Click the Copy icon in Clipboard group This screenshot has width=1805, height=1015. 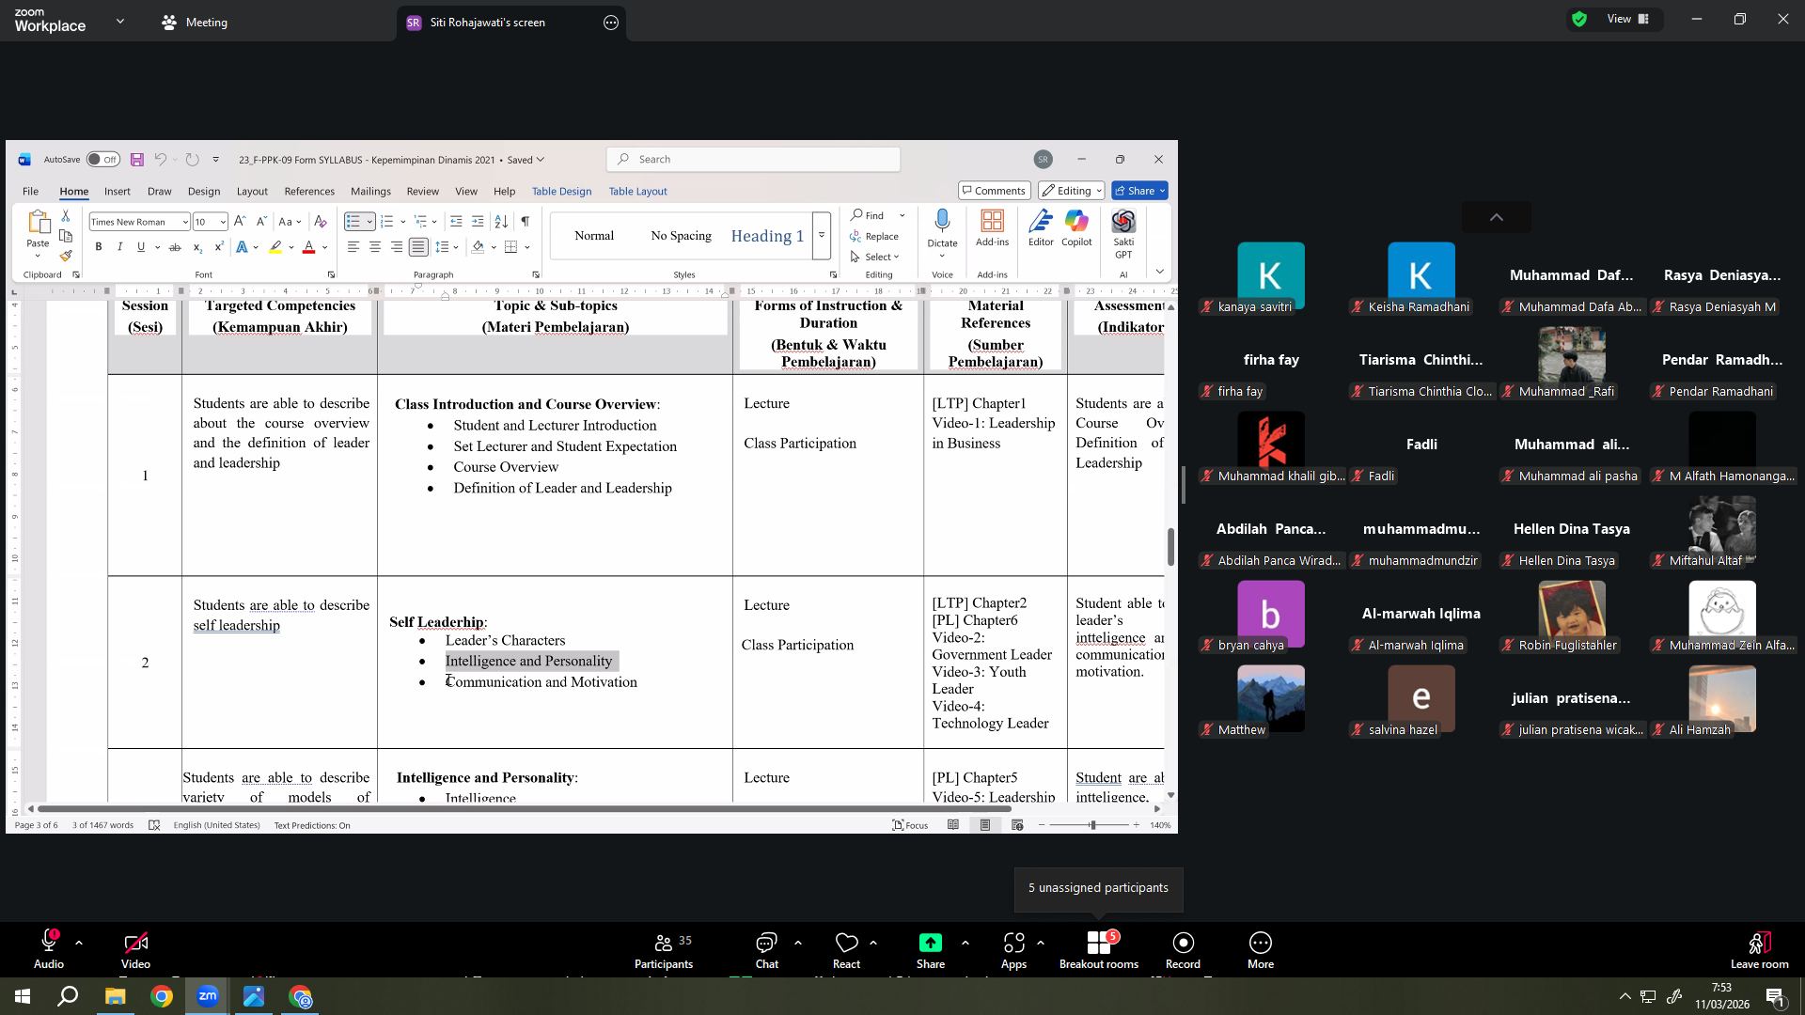tap(66, 236)
